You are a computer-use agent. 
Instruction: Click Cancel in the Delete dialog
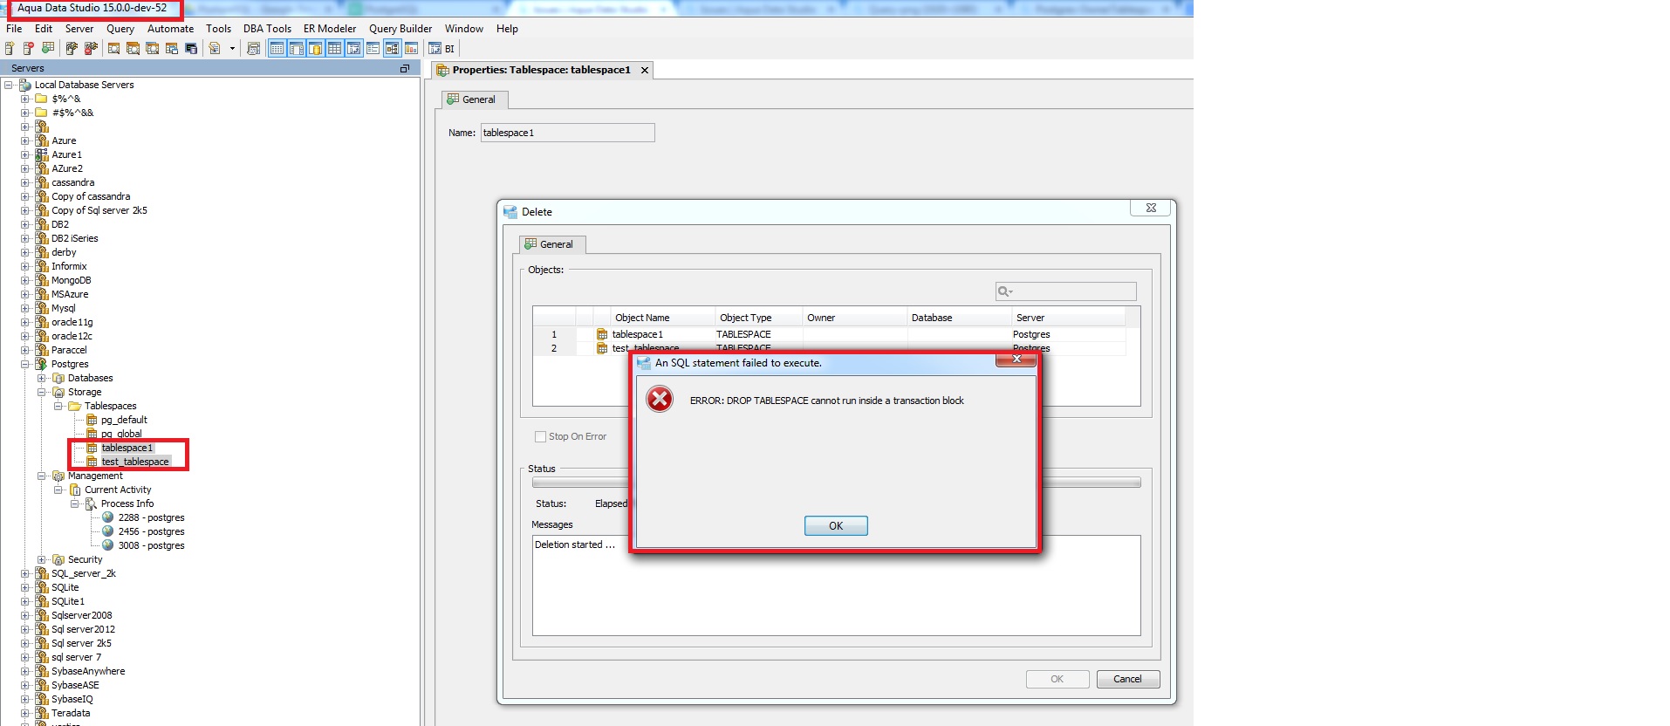[1127, 679]
